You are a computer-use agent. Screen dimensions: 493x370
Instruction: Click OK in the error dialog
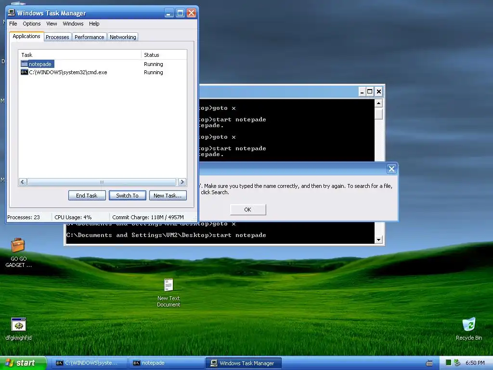tap(248, 210)
